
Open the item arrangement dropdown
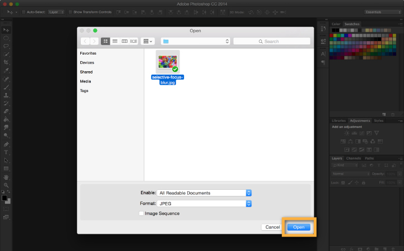click(148, 41)
